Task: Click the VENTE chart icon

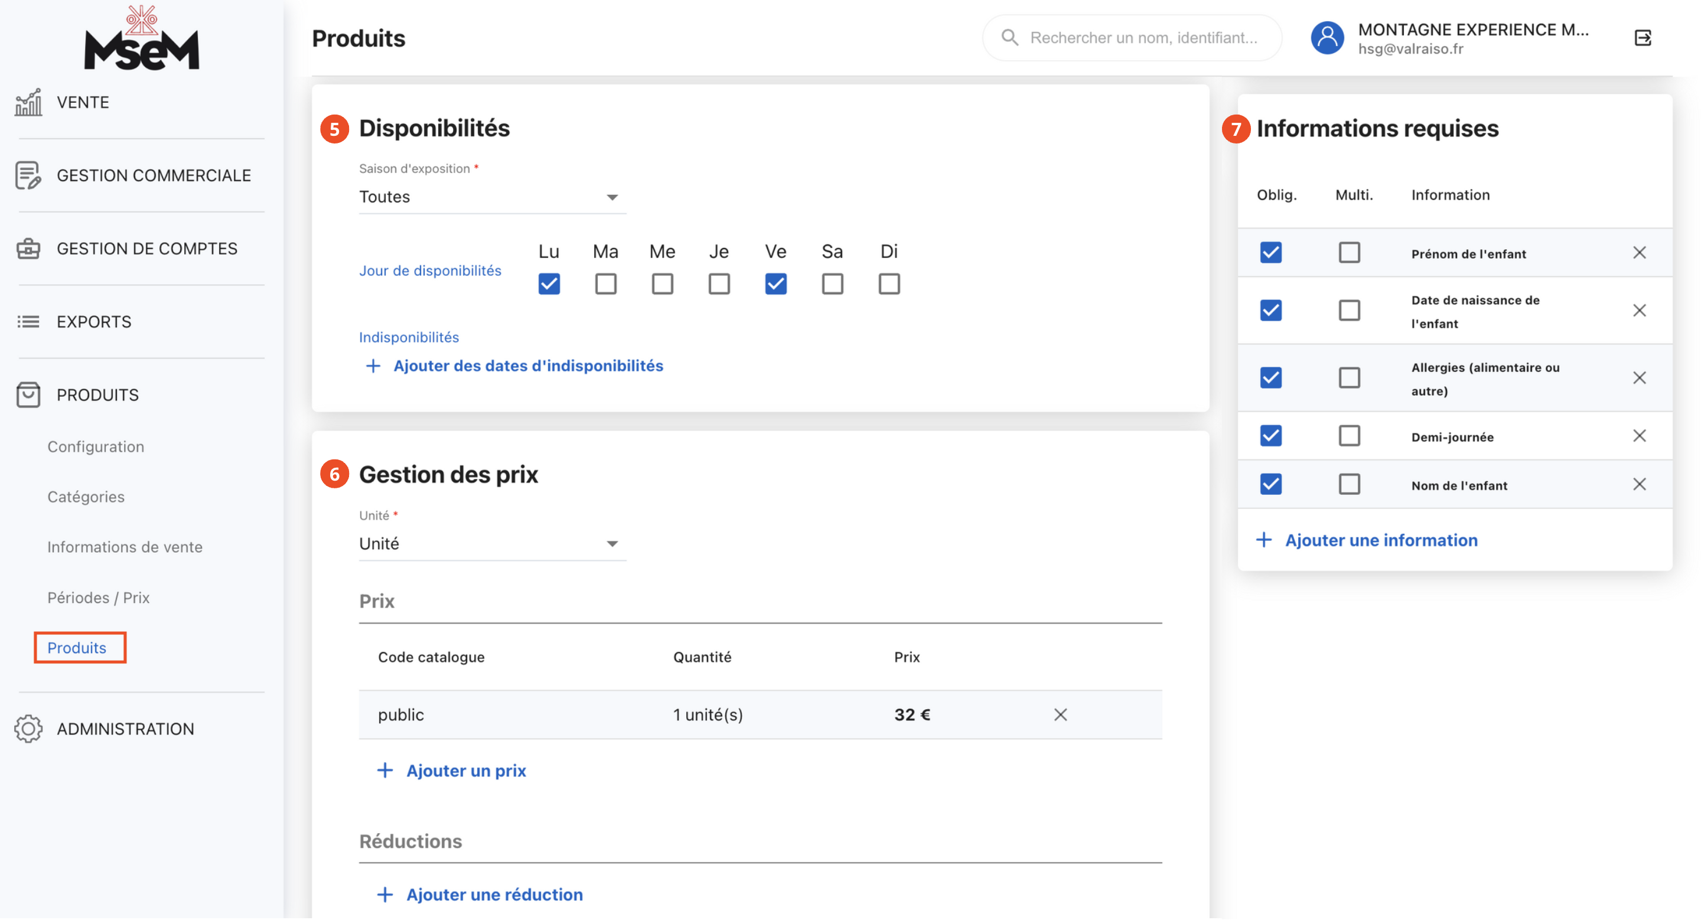Action: [x=28, y=102]
